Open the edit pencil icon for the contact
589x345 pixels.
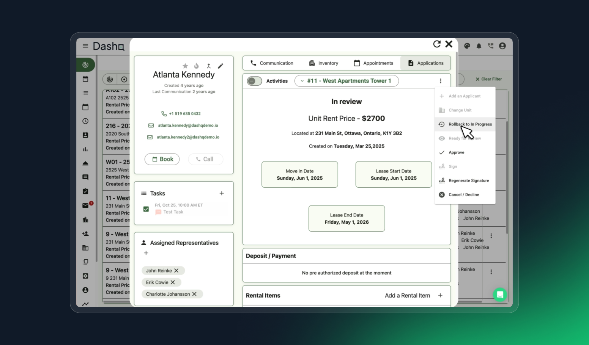220,66
